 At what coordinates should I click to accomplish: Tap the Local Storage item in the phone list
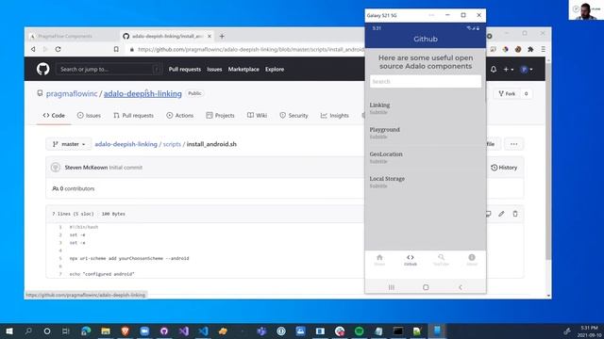426,182
